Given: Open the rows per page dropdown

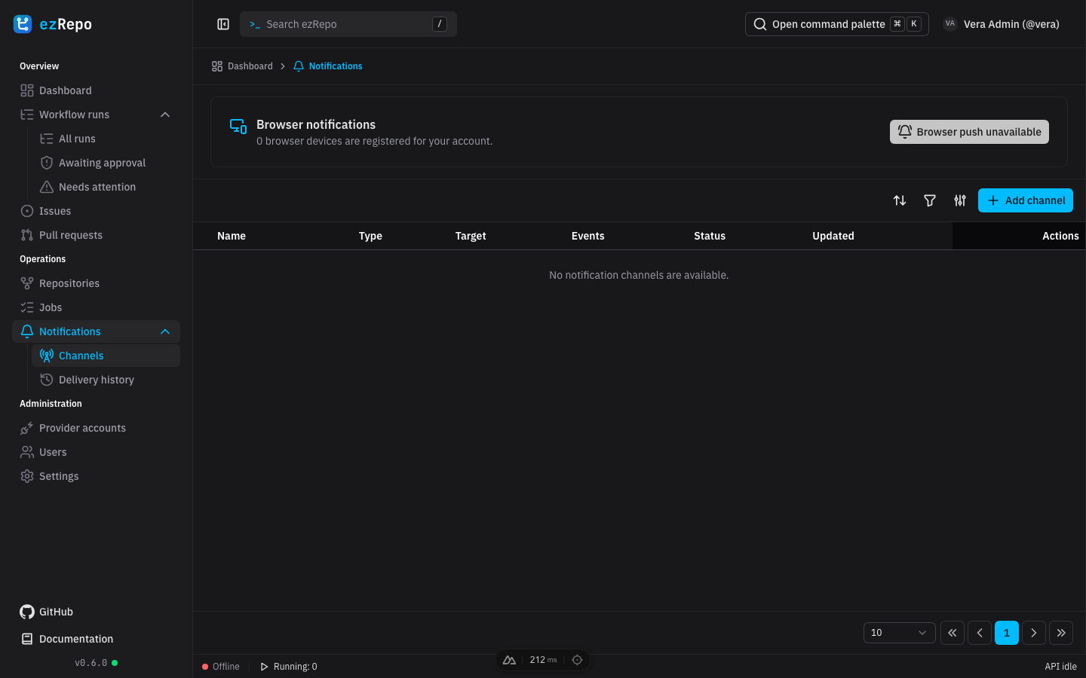Looking at the screenshot, I should (x=900, y=633).
